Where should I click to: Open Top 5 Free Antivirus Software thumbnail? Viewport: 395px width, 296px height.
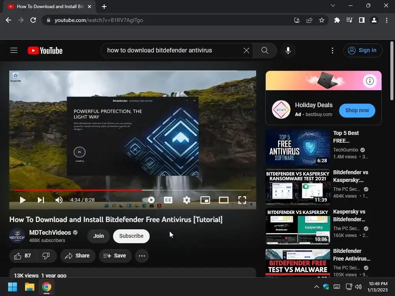298,148
